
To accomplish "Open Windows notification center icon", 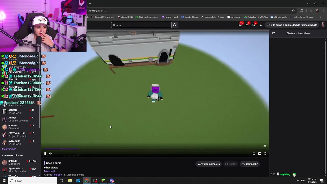I will click(x=322, y=181).
